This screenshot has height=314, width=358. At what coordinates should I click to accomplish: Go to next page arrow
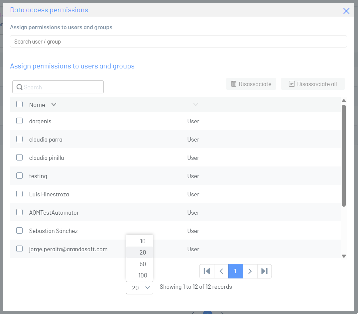(250, 271)
